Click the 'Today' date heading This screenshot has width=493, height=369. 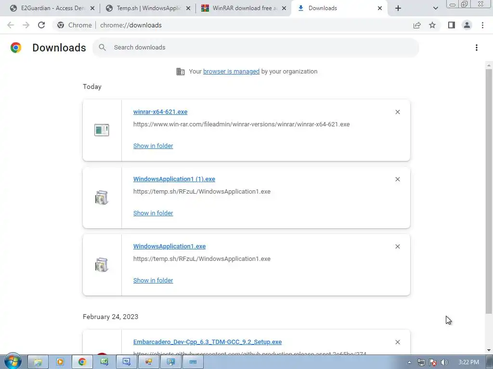[x=92, y=86]
